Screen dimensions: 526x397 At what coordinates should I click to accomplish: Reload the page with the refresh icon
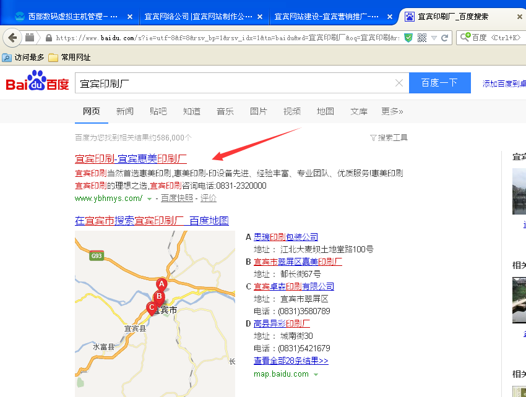444,38
